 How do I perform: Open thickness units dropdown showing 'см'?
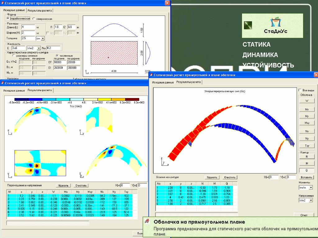43,38
